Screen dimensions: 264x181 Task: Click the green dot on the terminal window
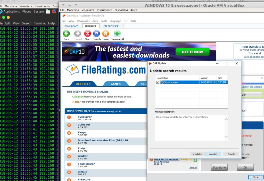[4, 17]
